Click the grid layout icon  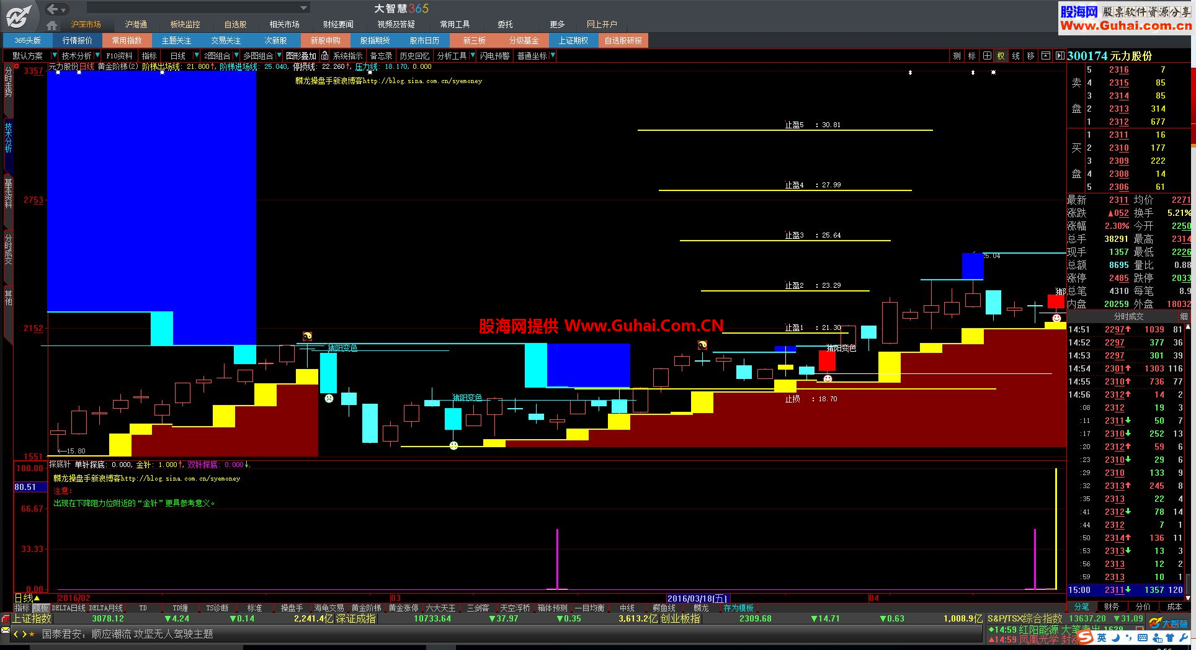986,56
